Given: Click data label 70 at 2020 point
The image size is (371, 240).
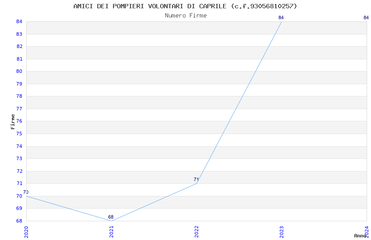Looking at the screenshot, I should pos(26,192).
